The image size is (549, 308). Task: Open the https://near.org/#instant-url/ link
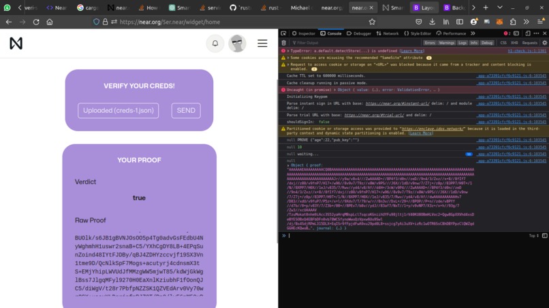coord(397,103)
